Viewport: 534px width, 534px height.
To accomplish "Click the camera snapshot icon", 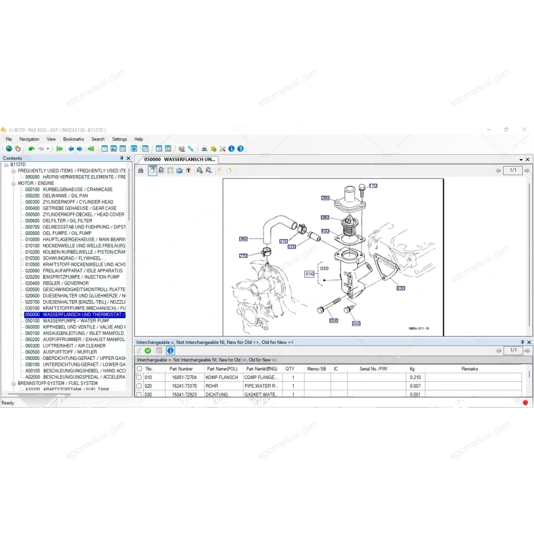I will [x=179, y=170].
